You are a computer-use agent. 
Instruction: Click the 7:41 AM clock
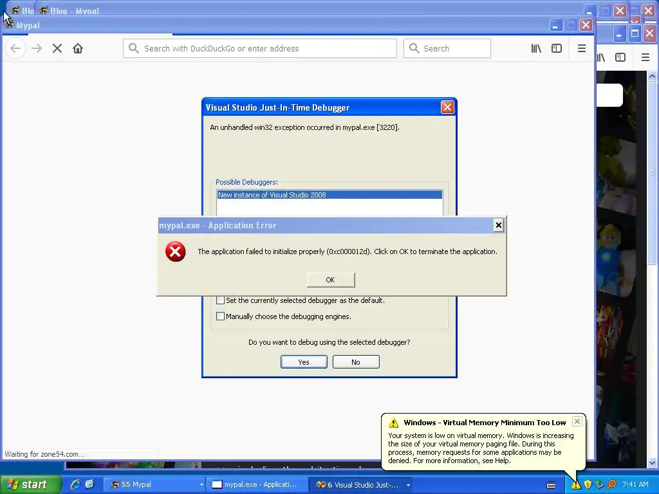(x=635, y=484)
